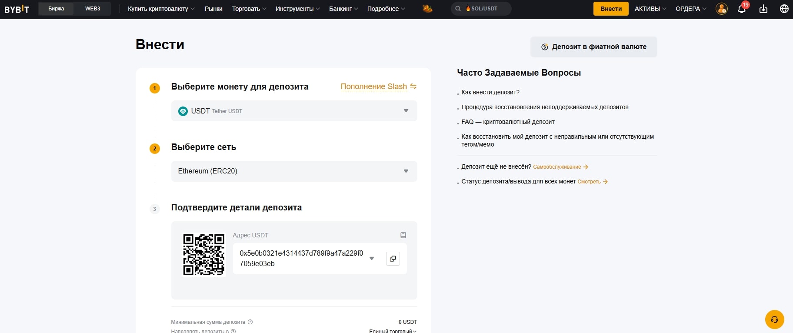Click the 0 USDT minimum value

click(408, 322)
